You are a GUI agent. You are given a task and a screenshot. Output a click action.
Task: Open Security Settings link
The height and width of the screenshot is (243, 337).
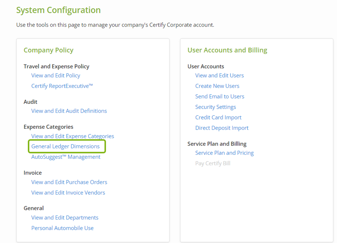coord(216,107)
